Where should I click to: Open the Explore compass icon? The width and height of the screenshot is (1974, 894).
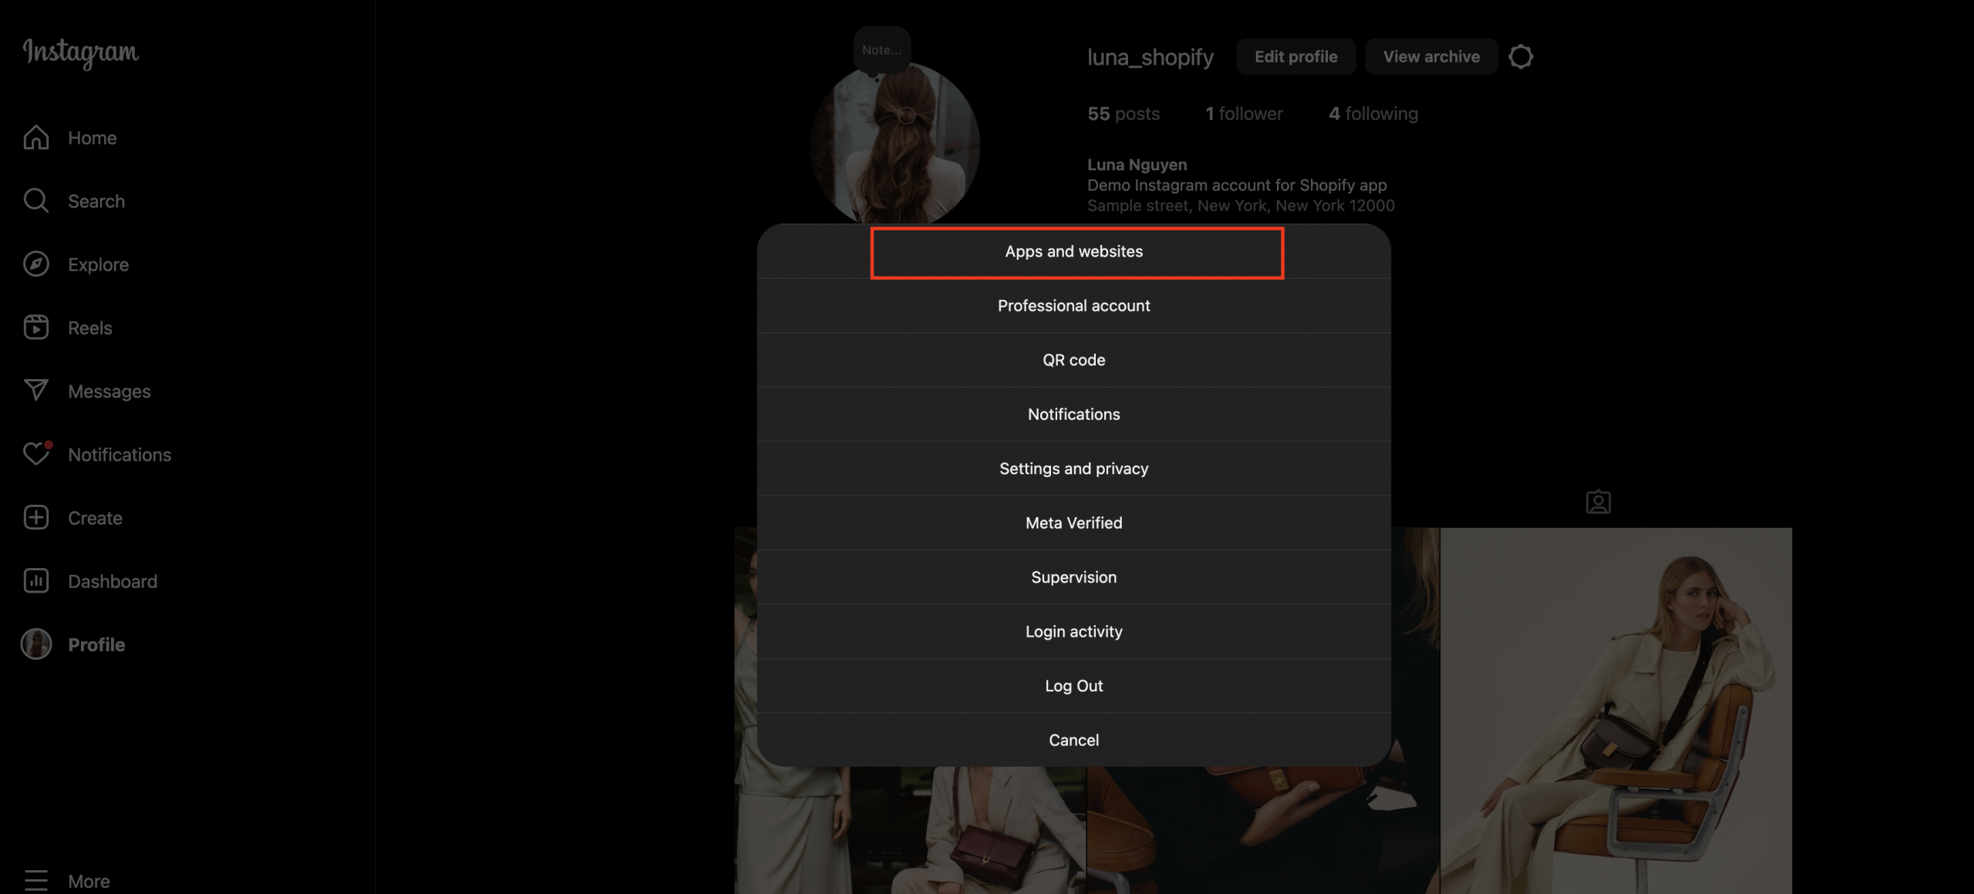click(x=36, y=264)
